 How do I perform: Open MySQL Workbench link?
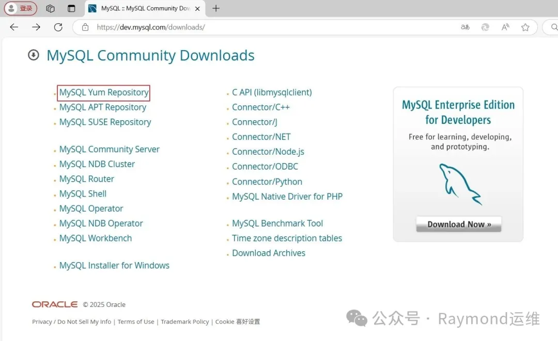[x=96, y=238]
